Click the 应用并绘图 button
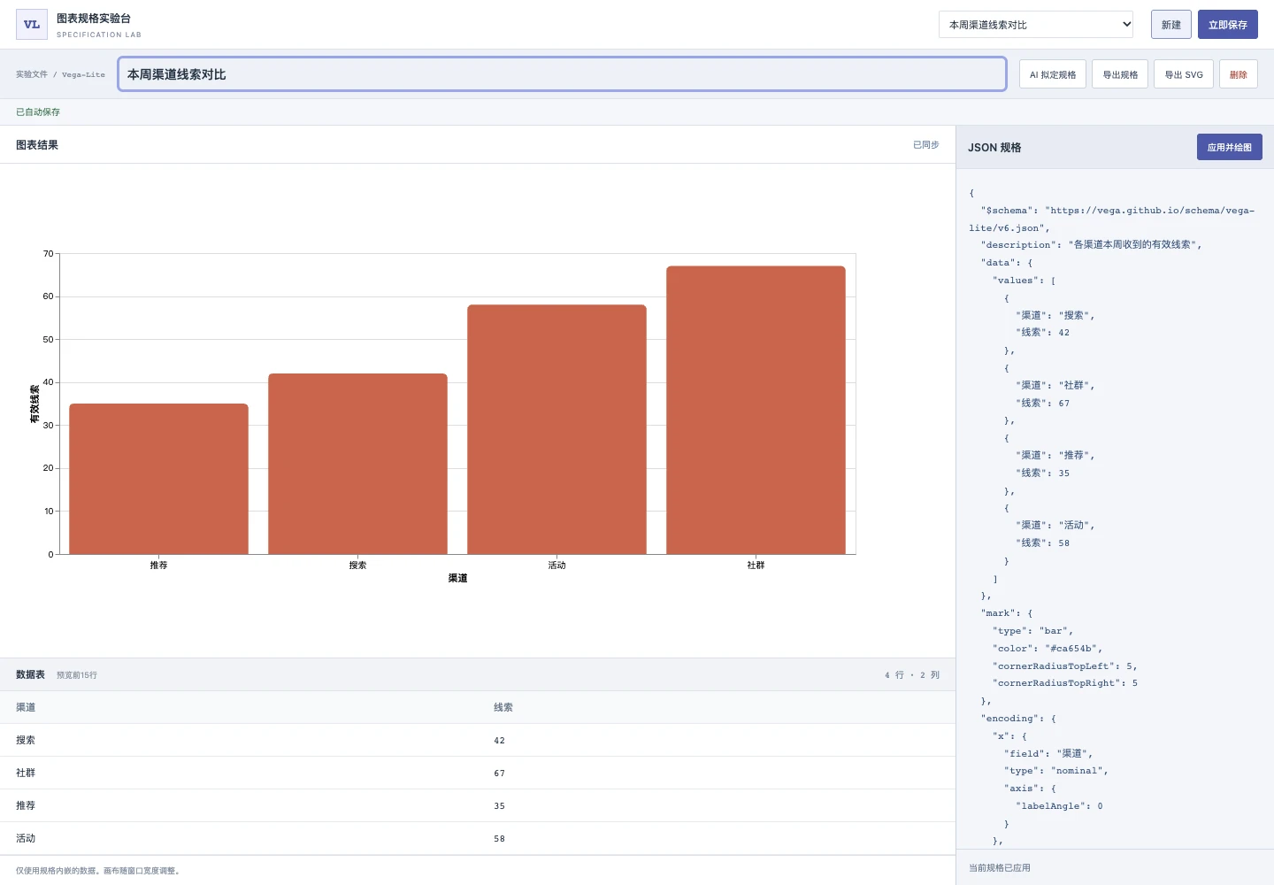The height and width of the screenshot is (885, 1274). point(1230,147)
